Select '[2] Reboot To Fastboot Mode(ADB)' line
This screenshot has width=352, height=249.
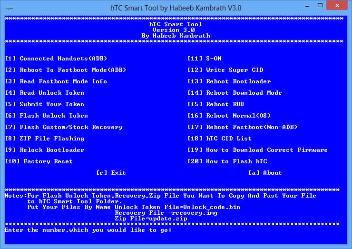(65, 70)
